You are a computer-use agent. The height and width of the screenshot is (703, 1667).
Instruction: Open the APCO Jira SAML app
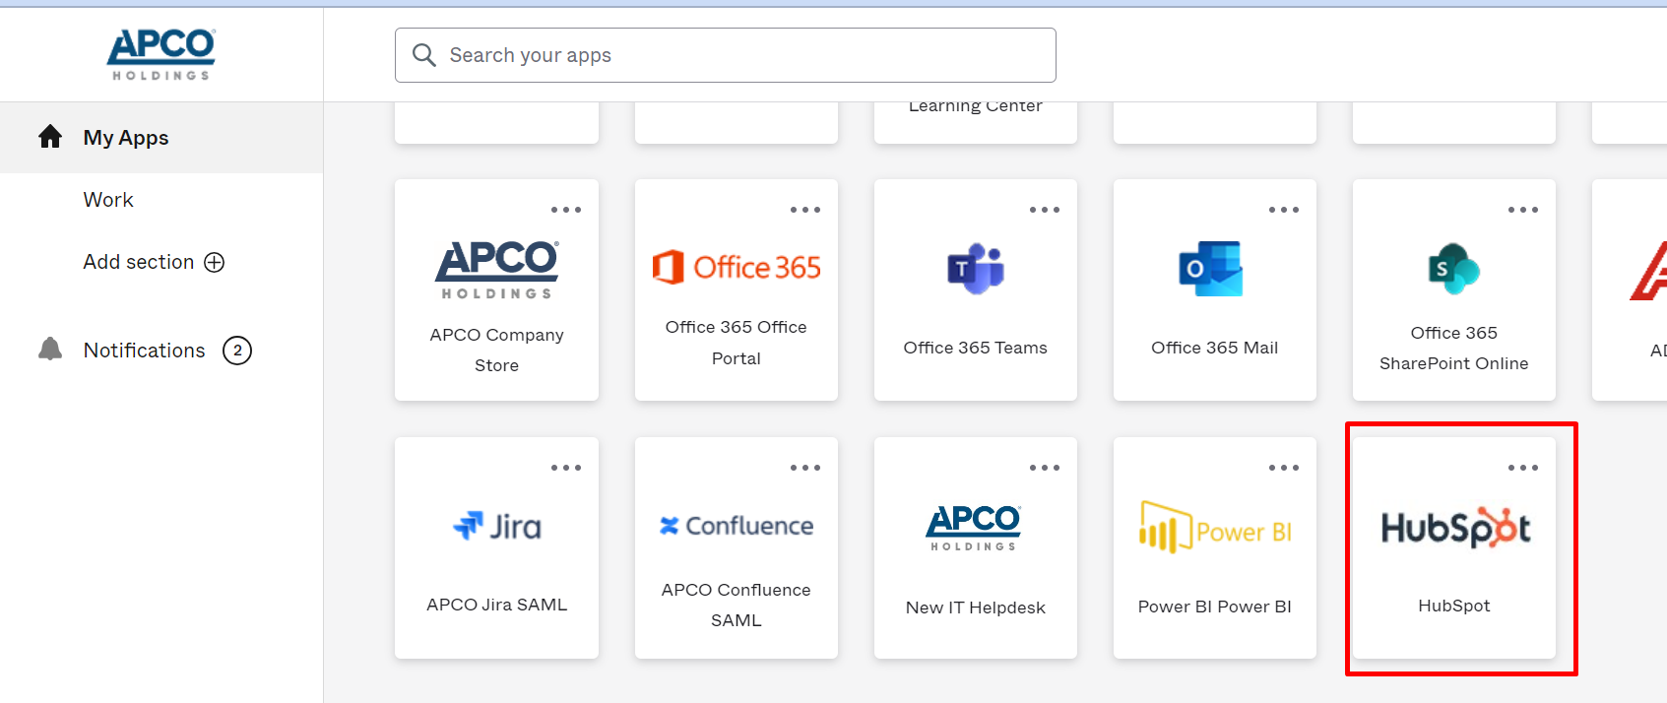pos(496,548)
